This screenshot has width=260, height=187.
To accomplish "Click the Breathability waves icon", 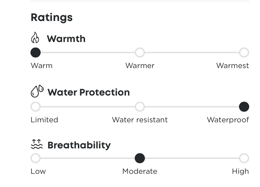I will pos(37,144).
